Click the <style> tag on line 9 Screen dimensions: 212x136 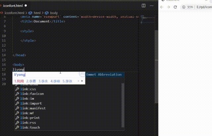point(27,31)
